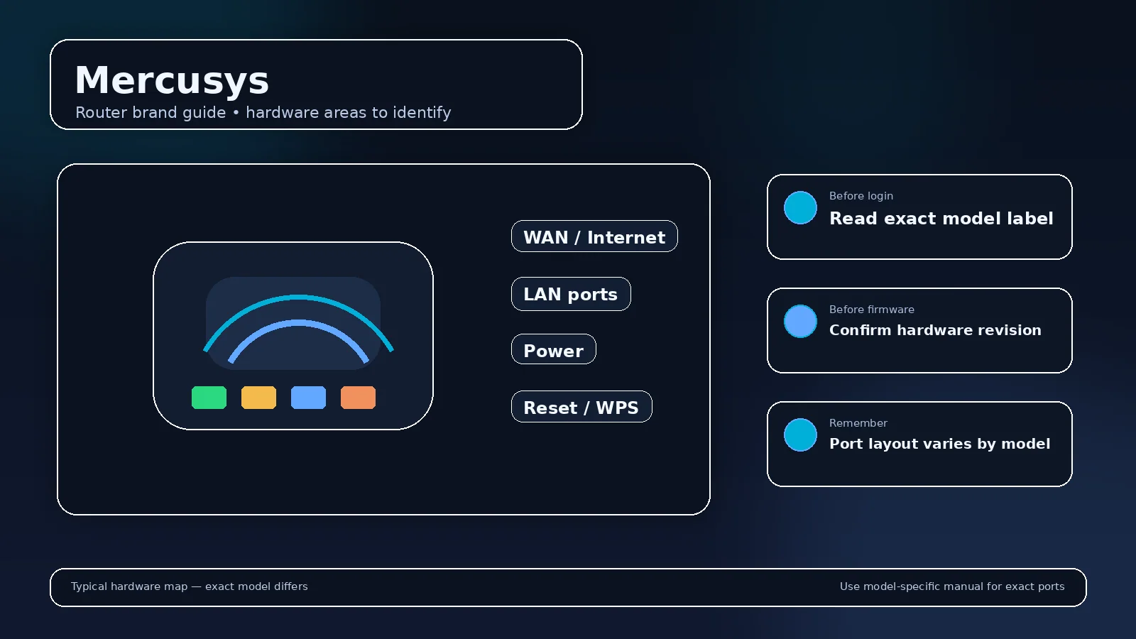
Task: Click the blue port indicator on router
Action: click(308, 398)
